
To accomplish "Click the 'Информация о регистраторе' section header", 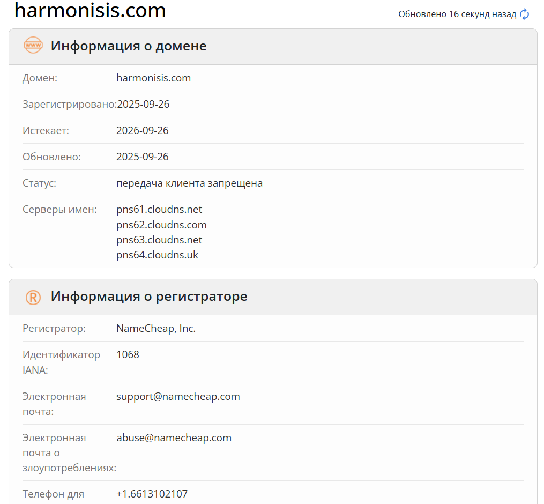I will (x=149, y=297).
